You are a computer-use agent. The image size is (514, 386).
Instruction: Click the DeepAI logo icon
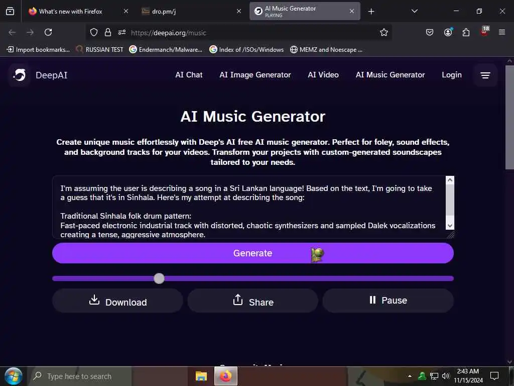[20, 75]
